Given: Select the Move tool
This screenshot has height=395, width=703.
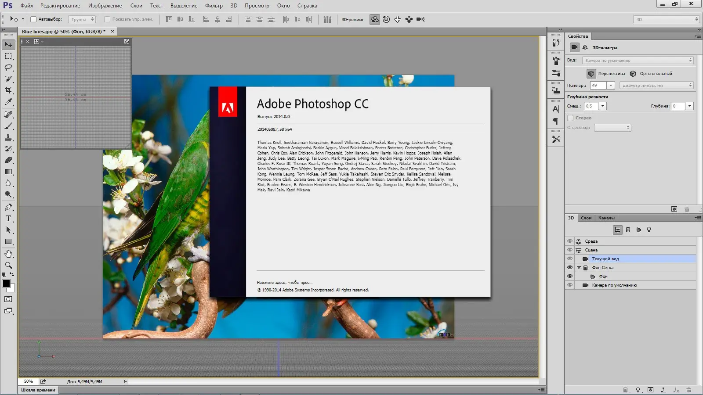Looking at the screenshot, I should coord(8,45).
